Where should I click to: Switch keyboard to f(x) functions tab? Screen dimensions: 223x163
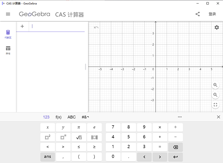[58, 117]
